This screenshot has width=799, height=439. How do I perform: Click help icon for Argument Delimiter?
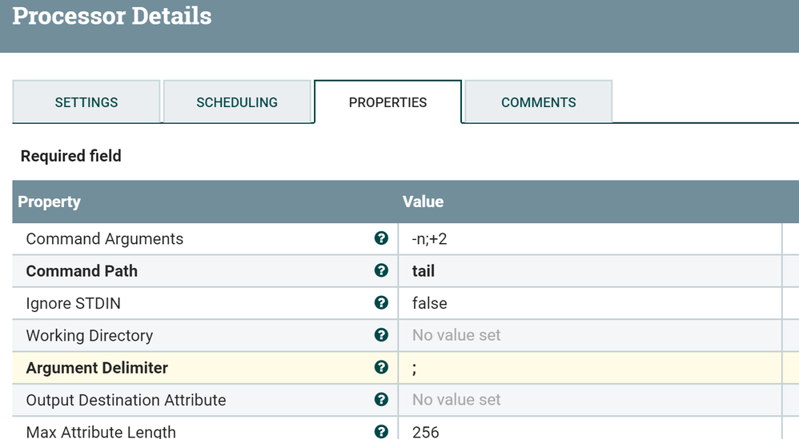381,368
